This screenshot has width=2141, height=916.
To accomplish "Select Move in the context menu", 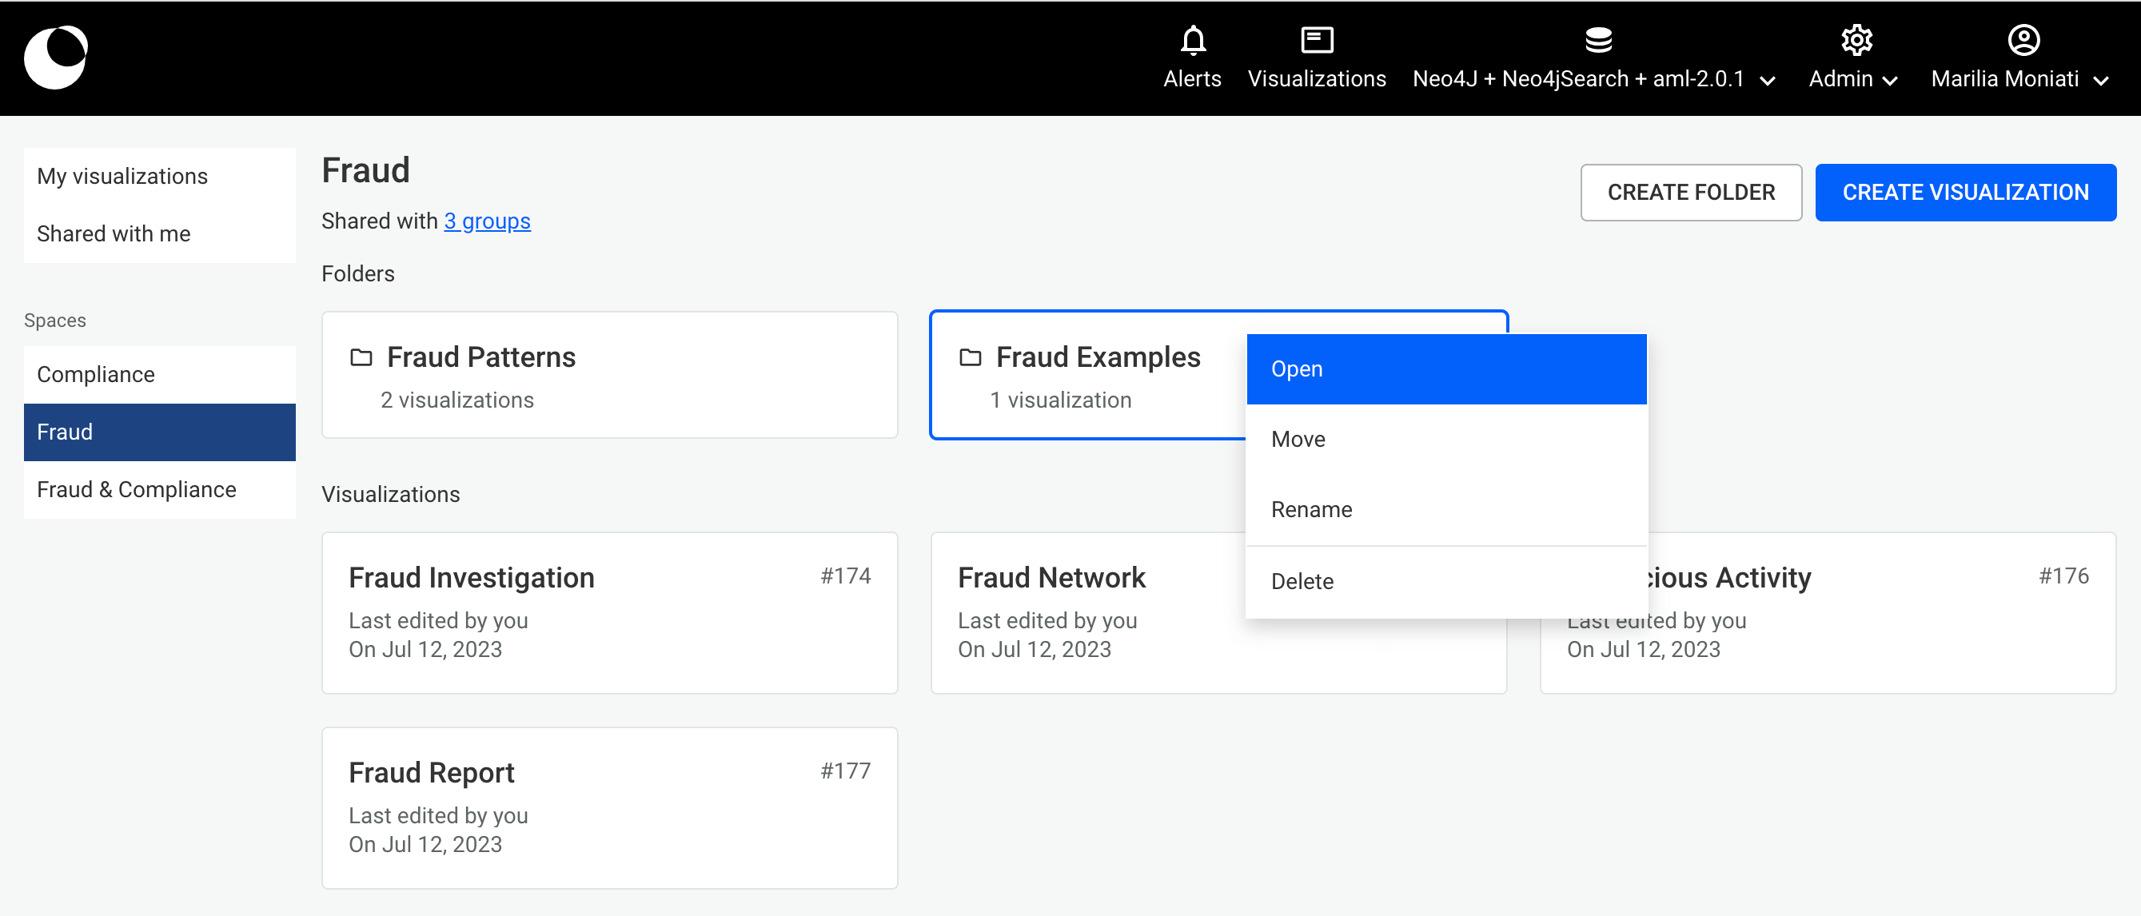I will point(1445,439).
